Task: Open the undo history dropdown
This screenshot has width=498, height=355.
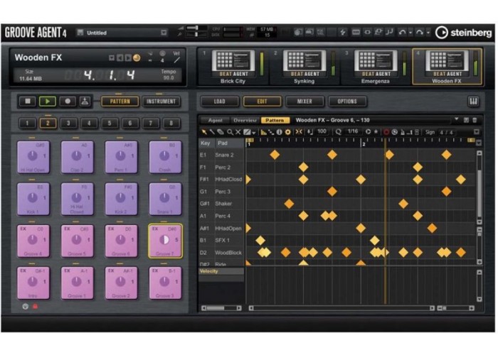Action: (x=410, y=33)
